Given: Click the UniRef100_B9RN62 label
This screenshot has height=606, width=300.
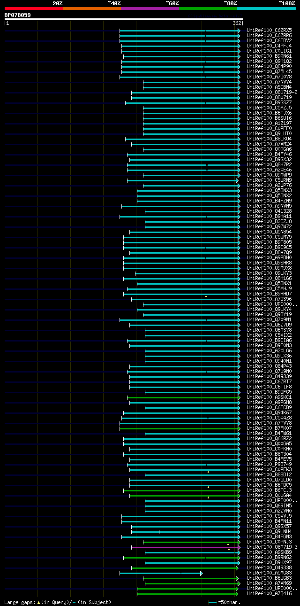Looking at the screenshot, I should pos(269,557).
